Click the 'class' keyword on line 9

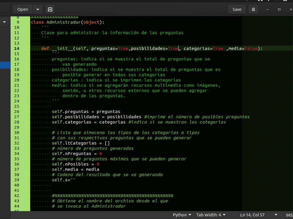point(38,22)
